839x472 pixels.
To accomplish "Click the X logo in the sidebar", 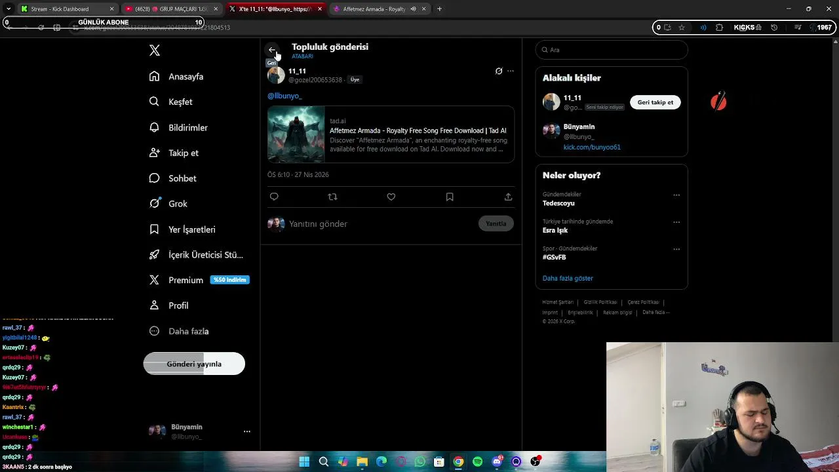I will click(155, 50).
